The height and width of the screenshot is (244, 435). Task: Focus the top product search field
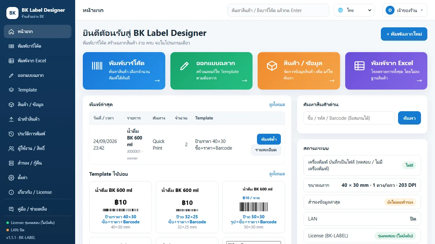(x=278, y=10)
